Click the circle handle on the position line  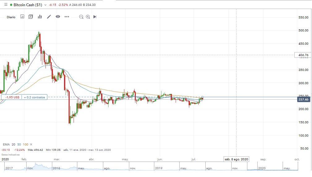point(202,97)
